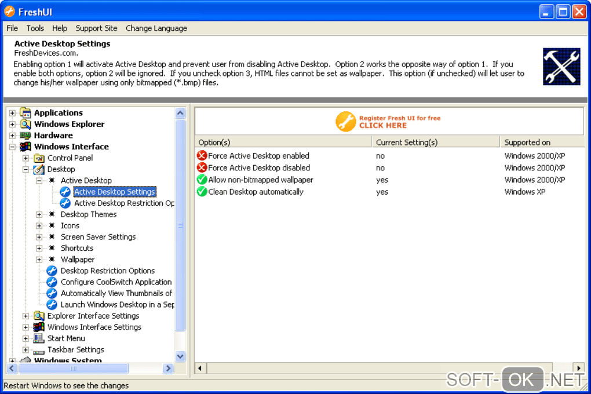Click the Automatically View Thumbnails wrench icon
This screenshot has width=591, height=394.
click(x=52, y=293)
